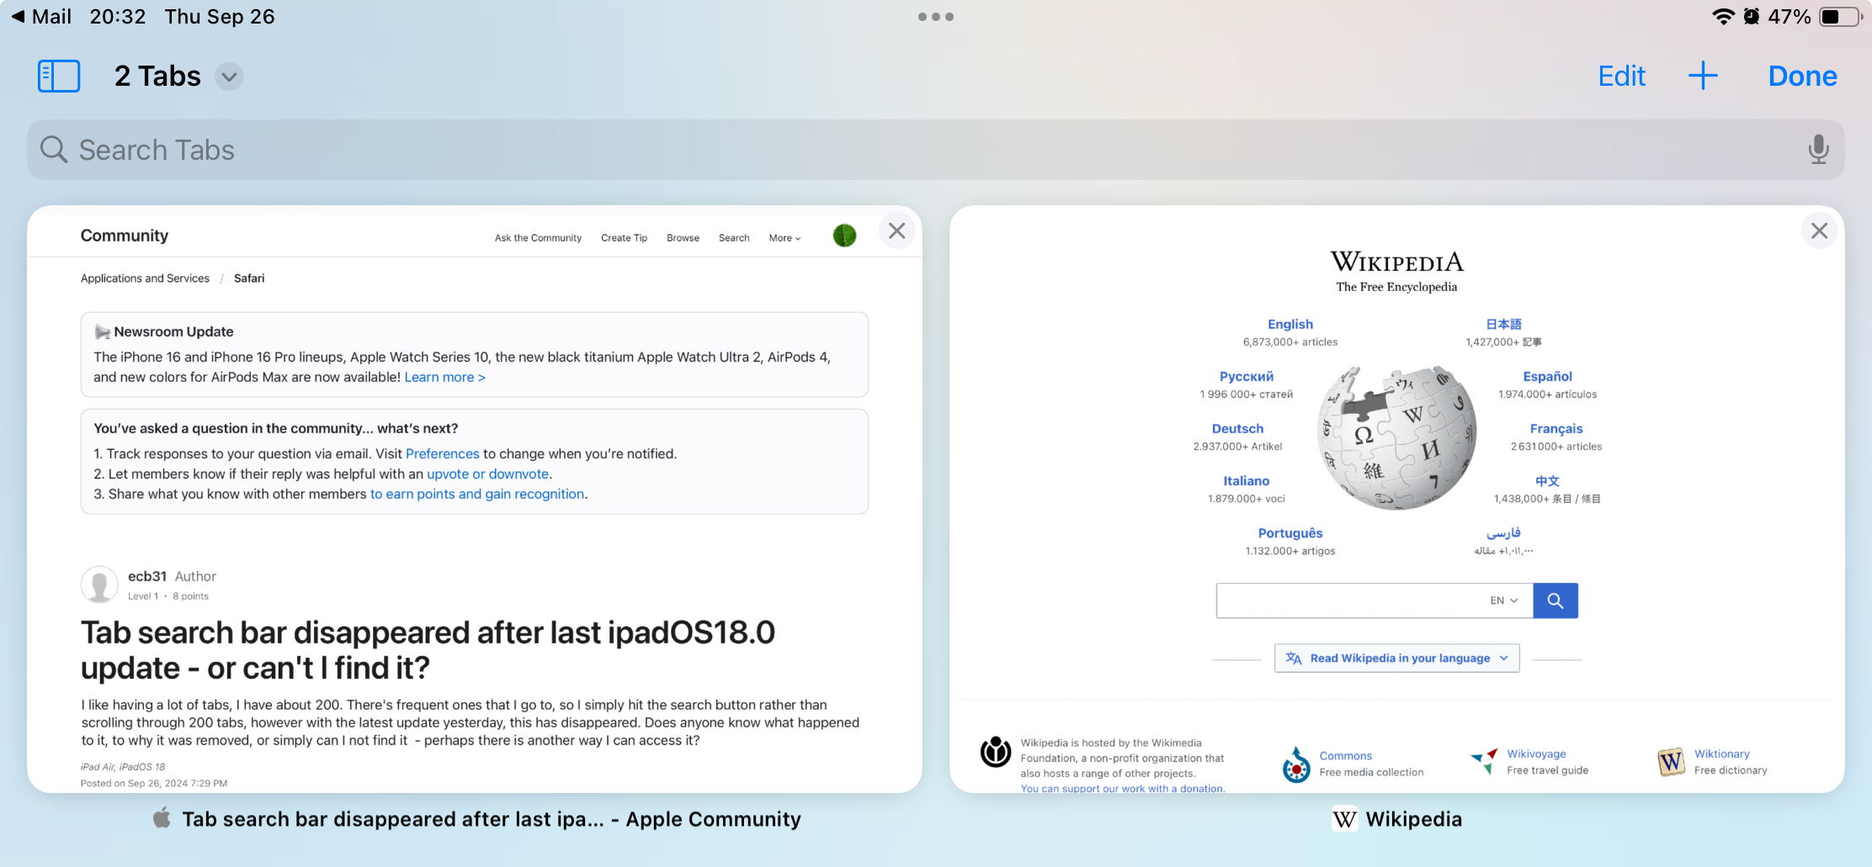Open the EN language dropdown in Wikipedia search
Screen dimensions: 1872x867
[x=1504, y=600]
